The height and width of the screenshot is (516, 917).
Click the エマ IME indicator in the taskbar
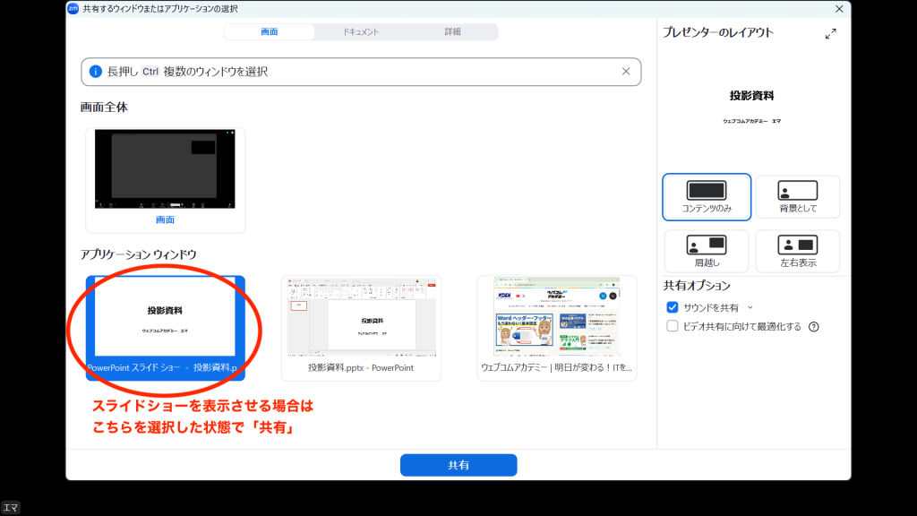[10, 507]
